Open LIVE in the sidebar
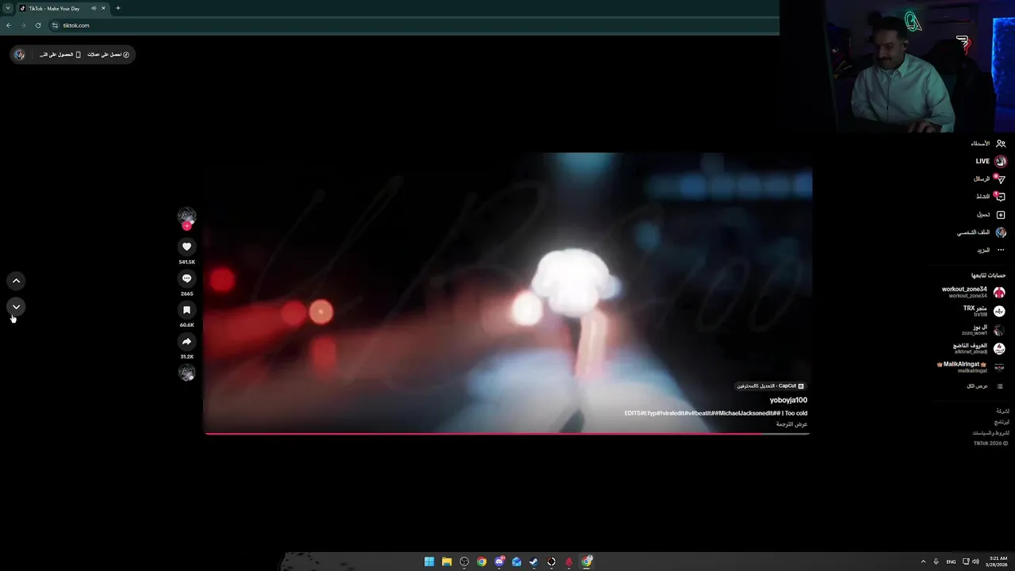This screenshot has width=1015, height=571. click(990, 161)
